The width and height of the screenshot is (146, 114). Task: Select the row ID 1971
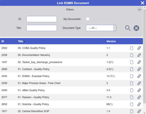(x=4, y=111)
